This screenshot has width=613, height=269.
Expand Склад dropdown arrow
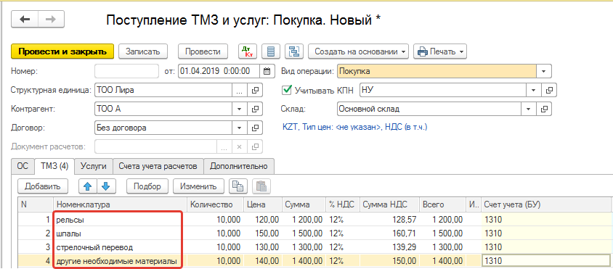pos(529,109)
